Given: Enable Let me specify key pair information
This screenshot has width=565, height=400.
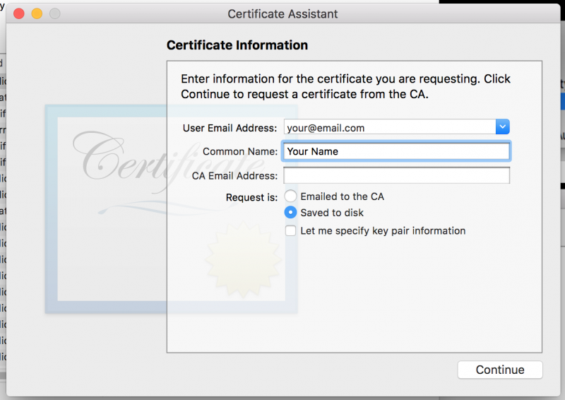Looking at the screenshot, I should [290, 231].
